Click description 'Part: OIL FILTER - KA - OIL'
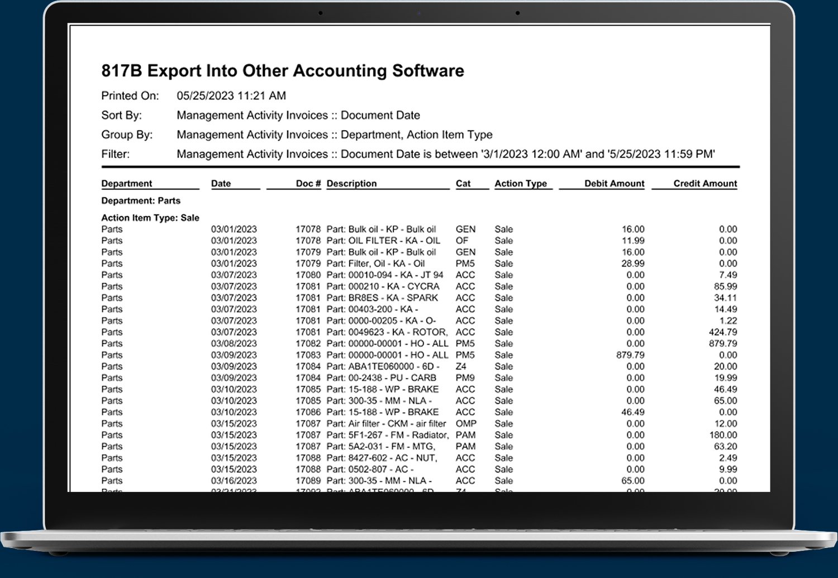Viewport: 838px width, 578px height. coord(384,241)
